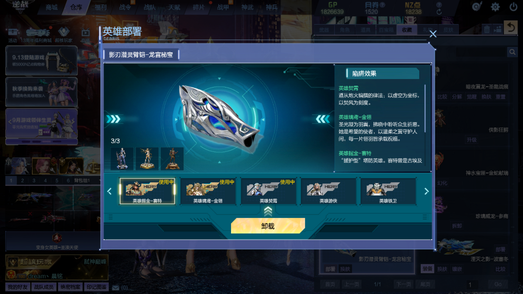Expand hero list with upward chevrons
Viewport: 523px width, 294px height.
268,211
